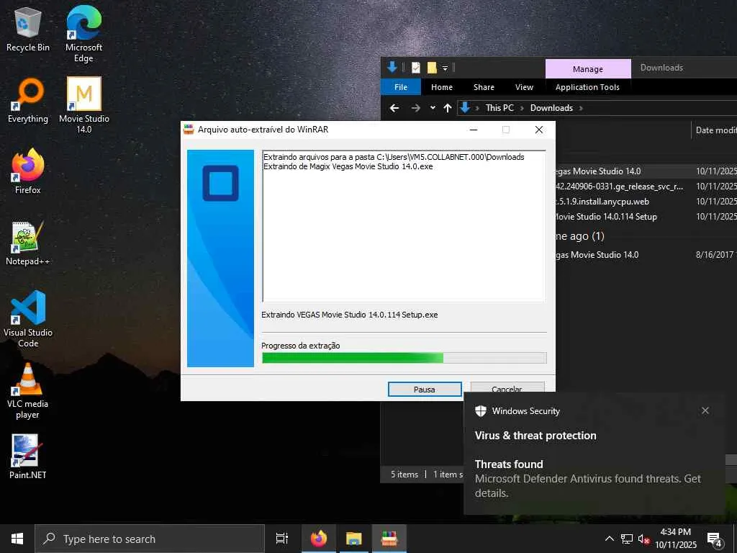Select the Movie Studio 14.0 desktop shortcut
The image size is (737, 553).
point(83,105)
